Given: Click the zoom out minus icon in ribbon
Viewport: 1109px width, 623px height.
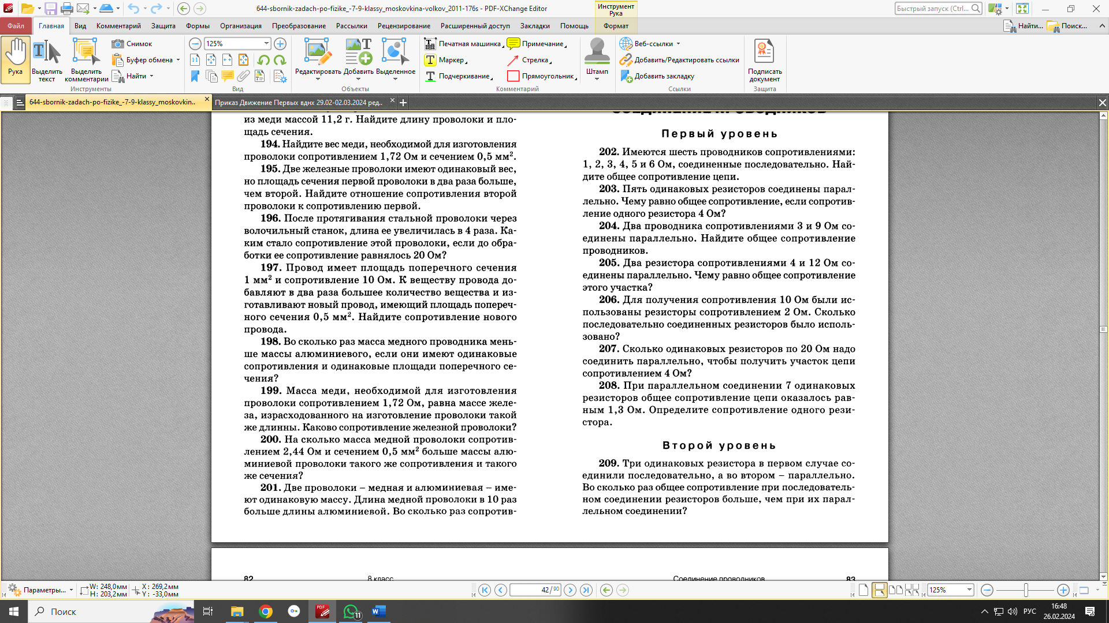Looking at the screenshot, I should click(195, 44).
